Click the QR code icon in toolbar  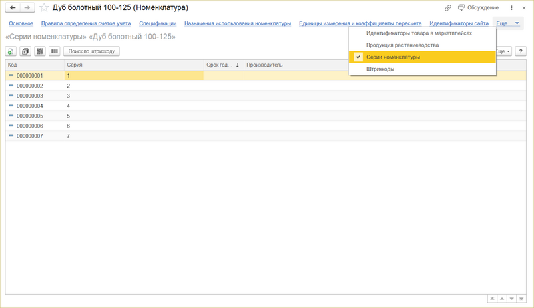click(40, 51)
